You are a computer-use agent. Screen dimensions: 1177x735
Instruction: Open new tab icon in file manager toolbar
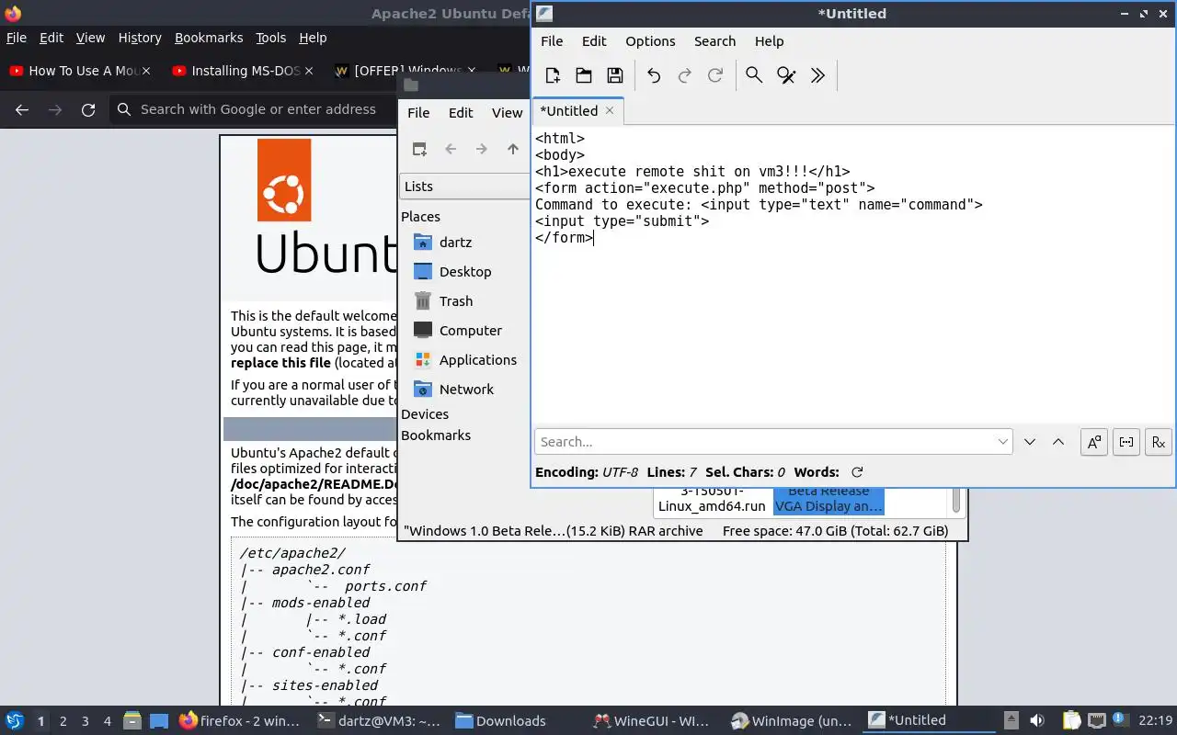click(x=419, y=149)
